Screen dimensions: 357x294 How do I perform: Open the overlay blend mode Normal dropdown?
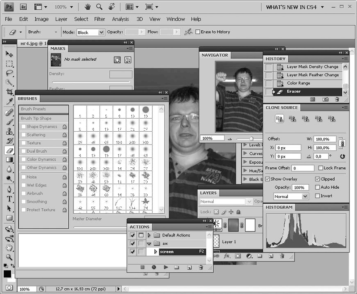tap(291, 196)
